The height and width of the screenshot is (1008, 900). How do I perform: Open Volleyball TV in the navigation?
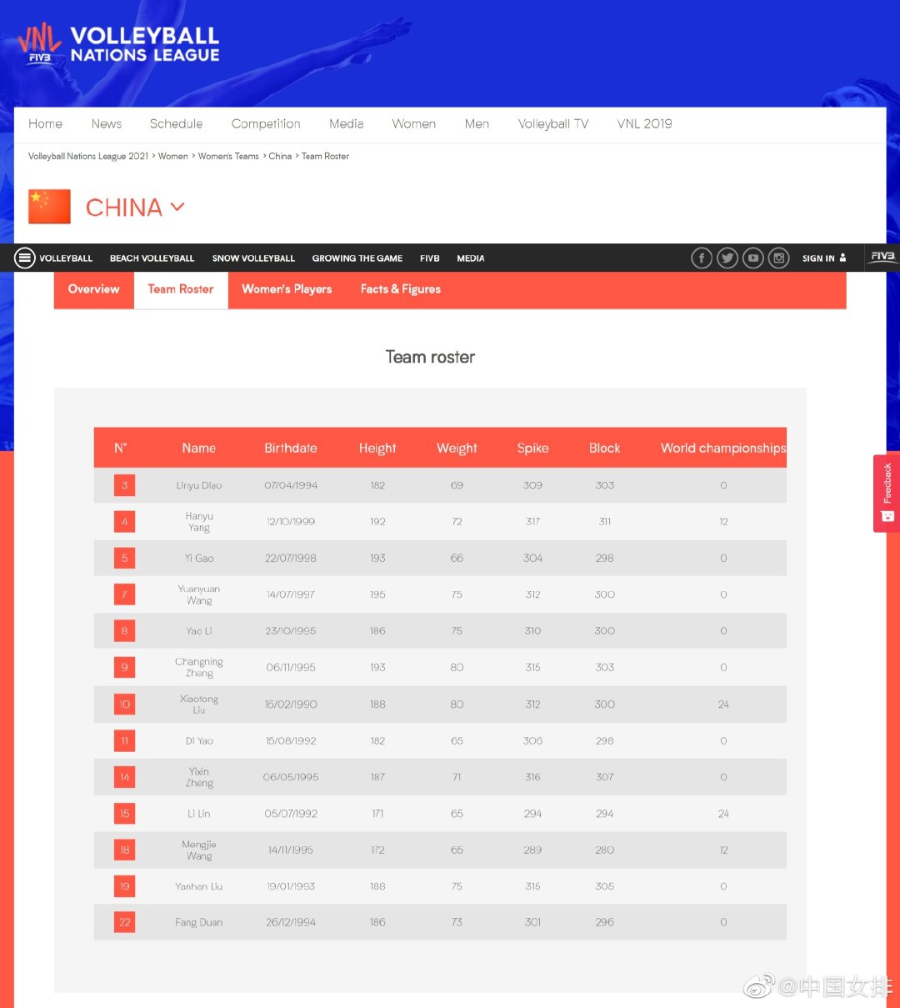(552, 123)
